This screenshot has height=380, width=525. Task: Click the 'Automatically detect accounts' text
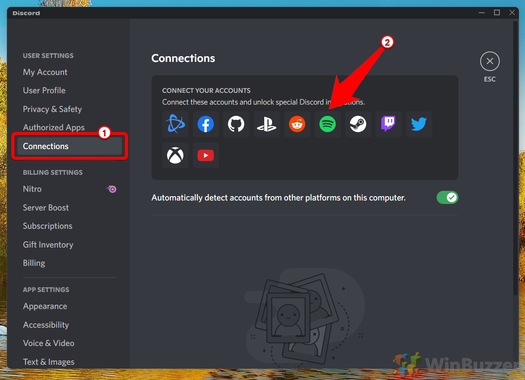click(279, 198)
